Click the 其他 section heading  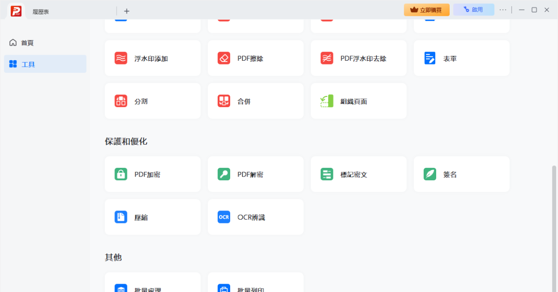click(x=113, y=257)
